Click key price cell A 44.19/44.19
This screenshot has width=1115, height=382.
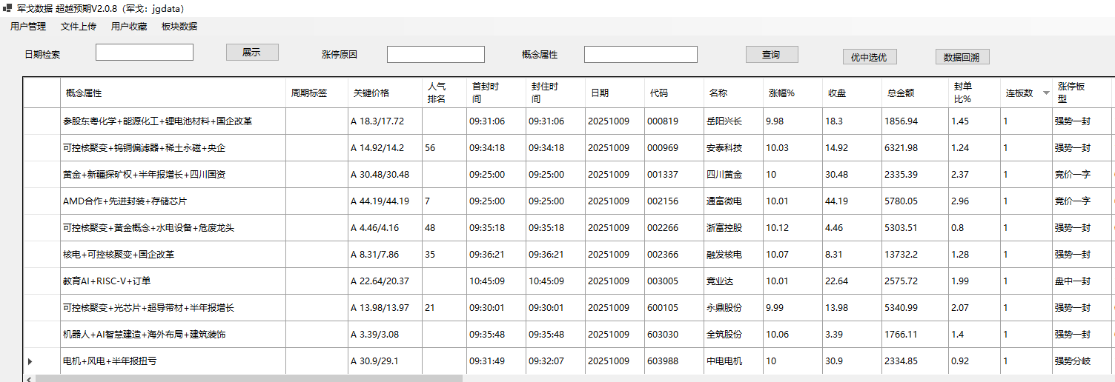click(386, 201)
